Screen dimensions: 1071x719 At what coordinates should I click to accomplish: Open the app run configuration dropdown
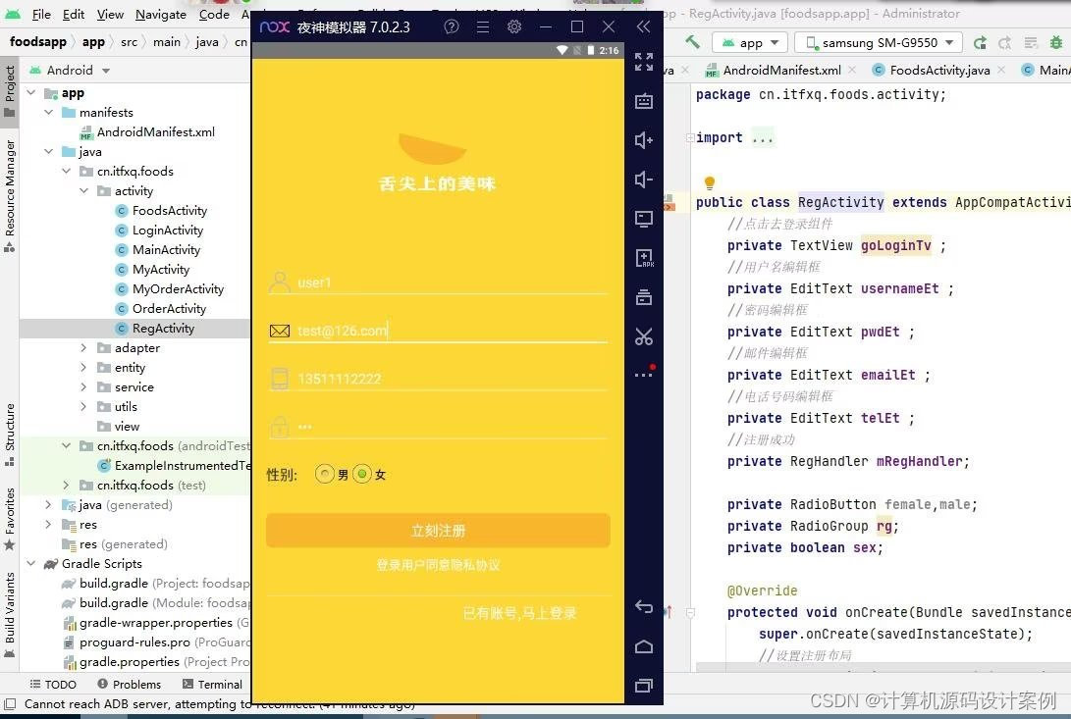point(750,43)
